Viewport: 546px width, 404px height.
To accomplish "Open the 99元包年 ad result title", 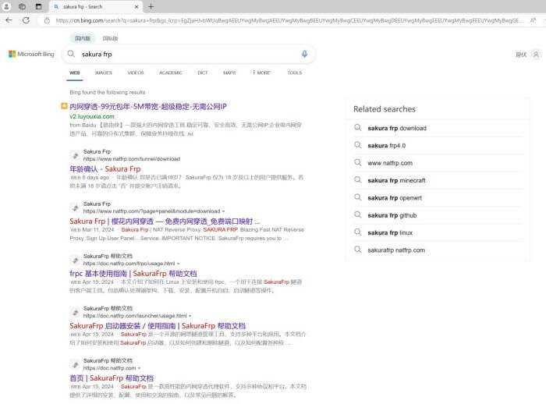I will [148, 107].
